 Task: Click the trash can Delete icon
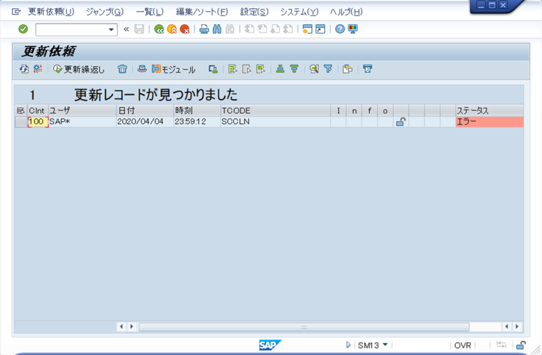[x=122, y=69]
